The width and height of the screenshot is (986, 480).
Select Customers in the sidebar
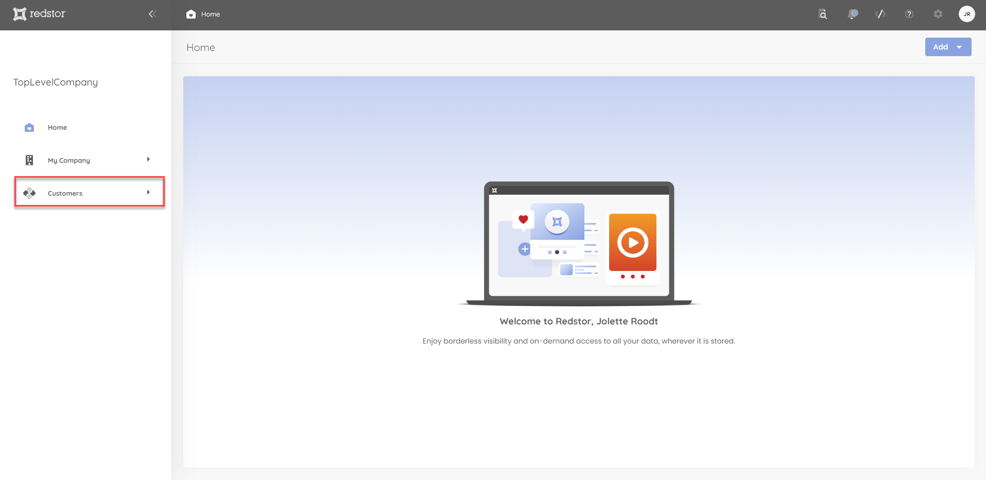click(x=90, y=192)
